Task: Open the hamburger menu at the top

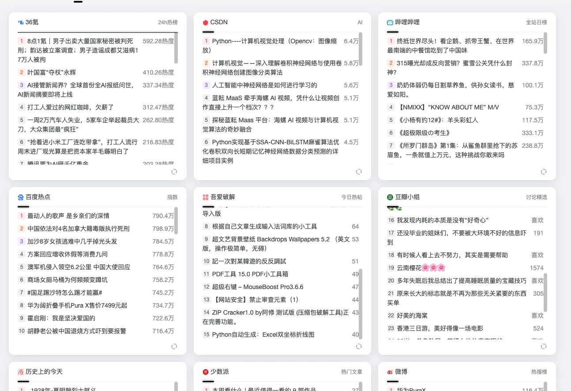Action: click(78, 1)
